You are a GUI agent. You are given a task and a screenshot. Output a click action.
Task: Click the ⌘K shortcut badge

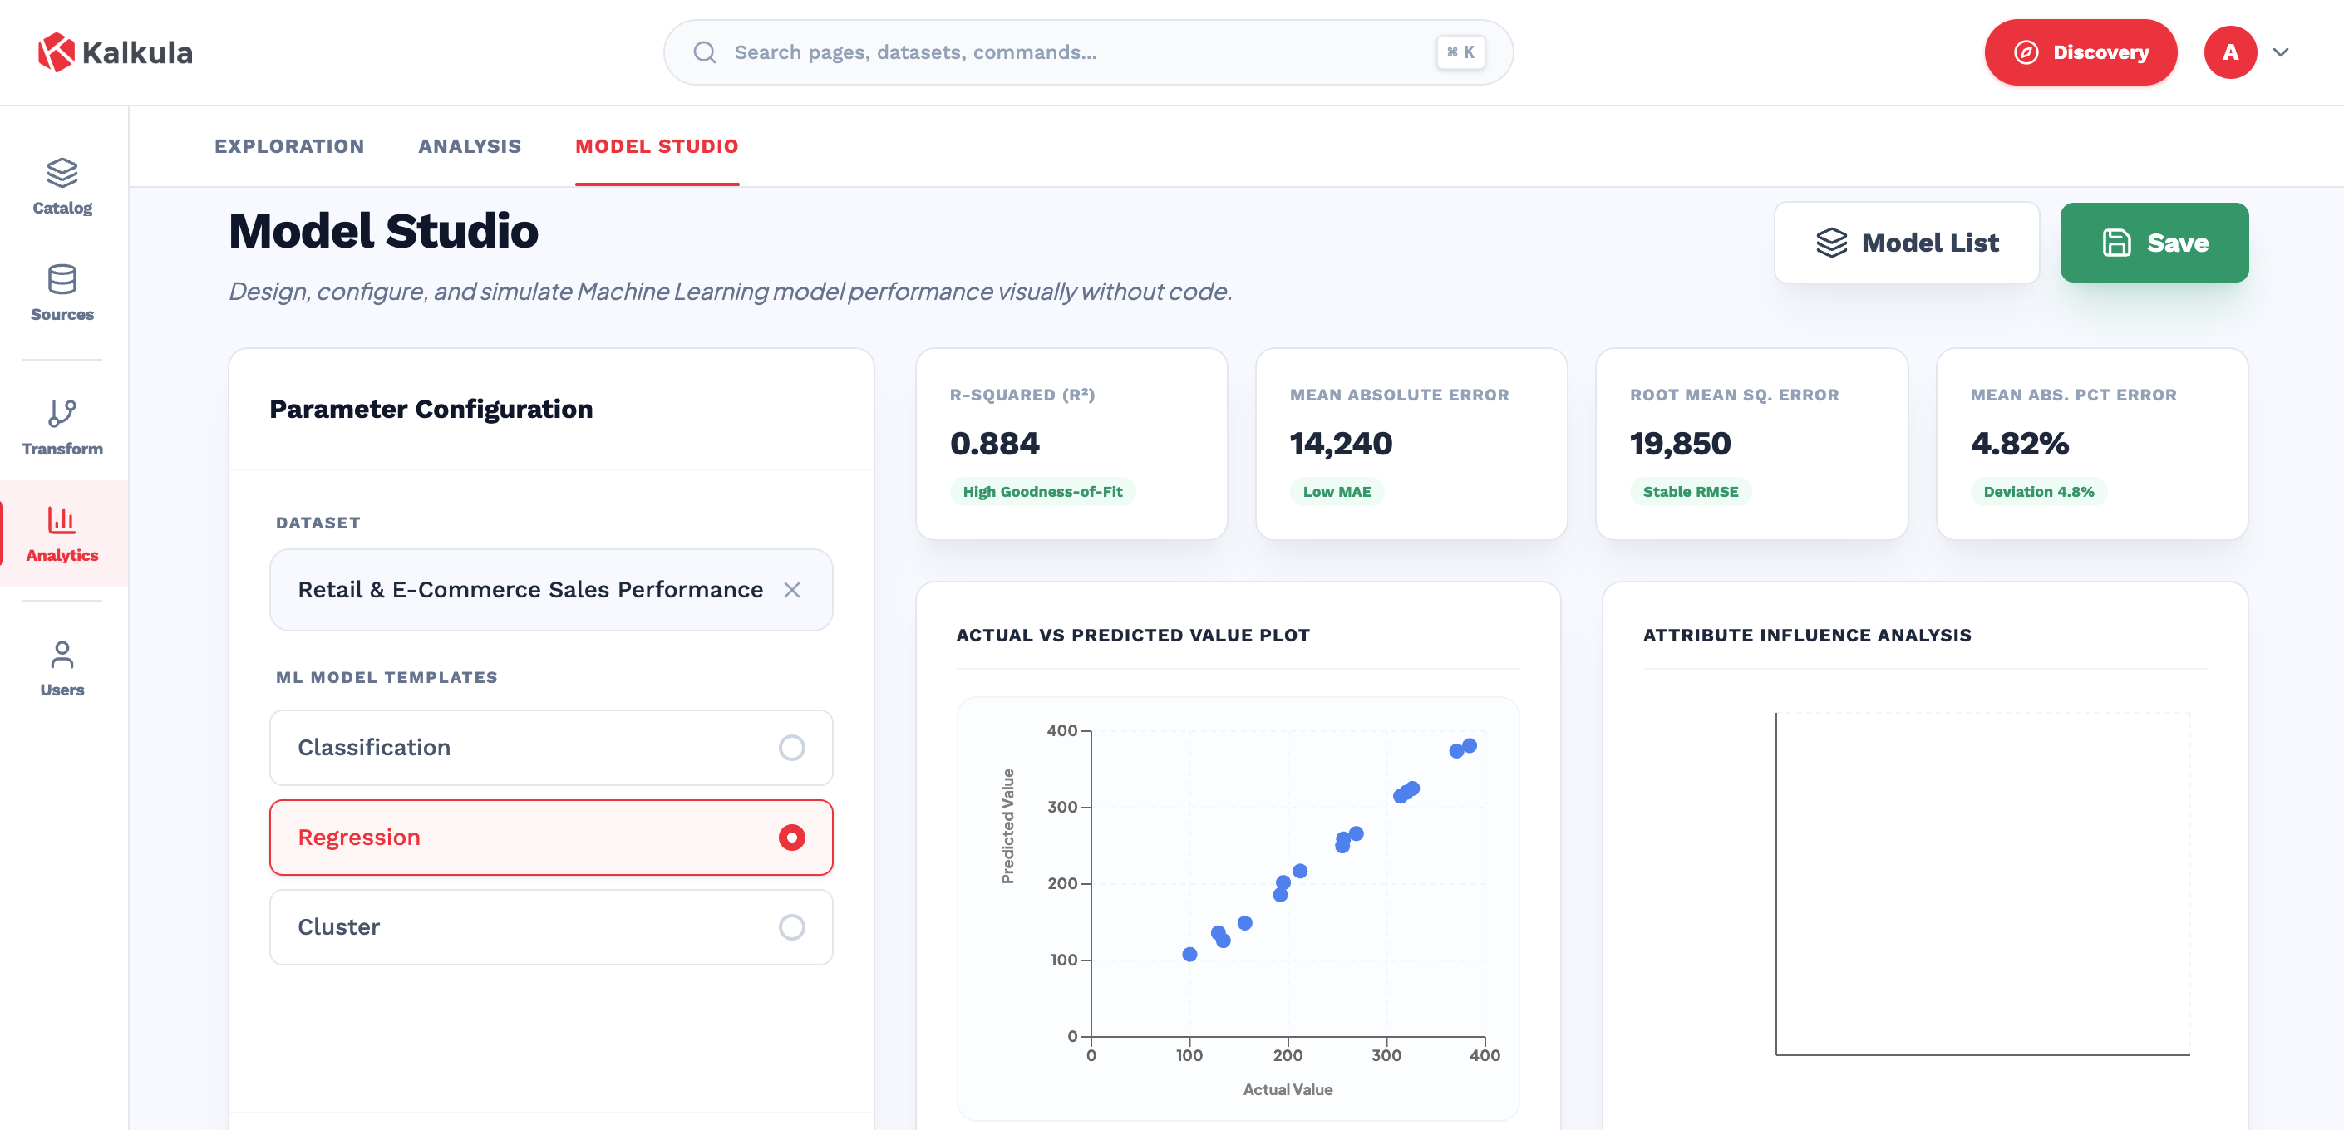pyautogui.click(x=1460, y=52)
